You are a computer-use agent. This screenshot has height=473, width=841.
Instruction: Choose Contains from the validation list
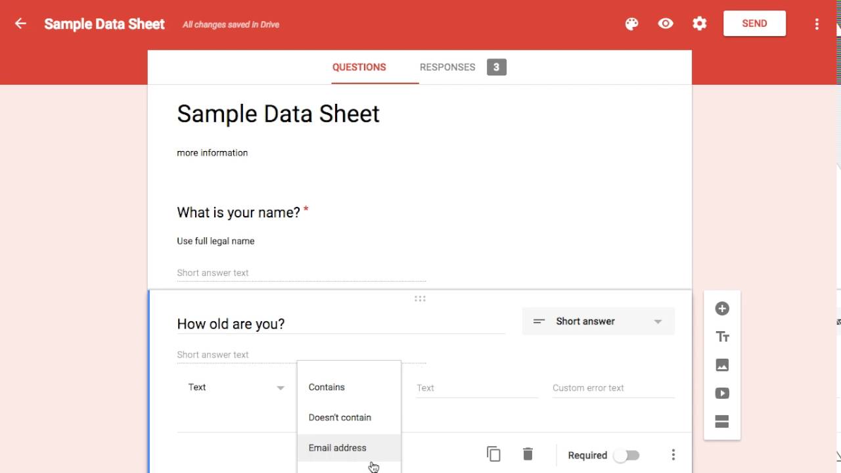[x=349, y=387]
